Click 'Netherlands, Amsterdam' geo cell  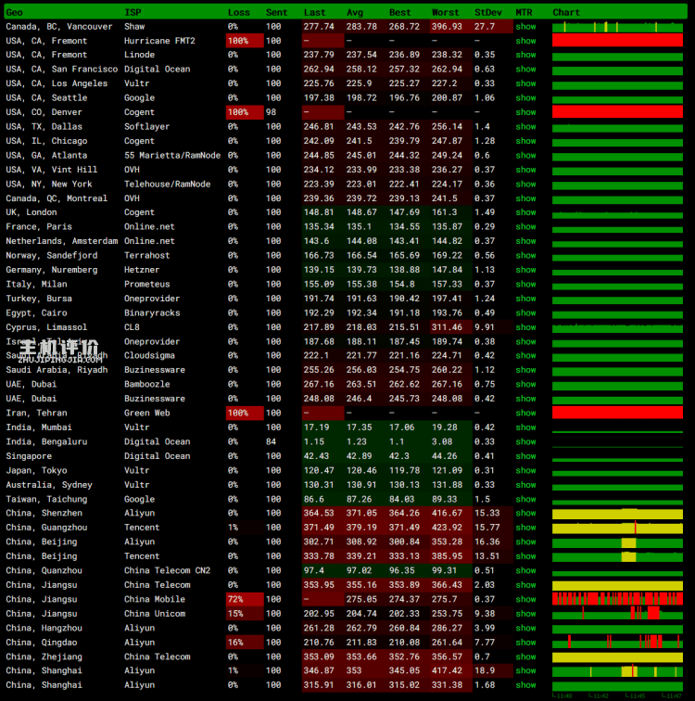coord(62,241)
